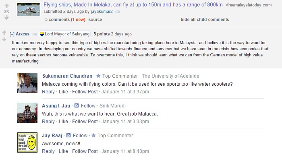Reply to Sukumaran Chandran's comment
Viewport: 282px width, 161px height.
coord(48,92)
